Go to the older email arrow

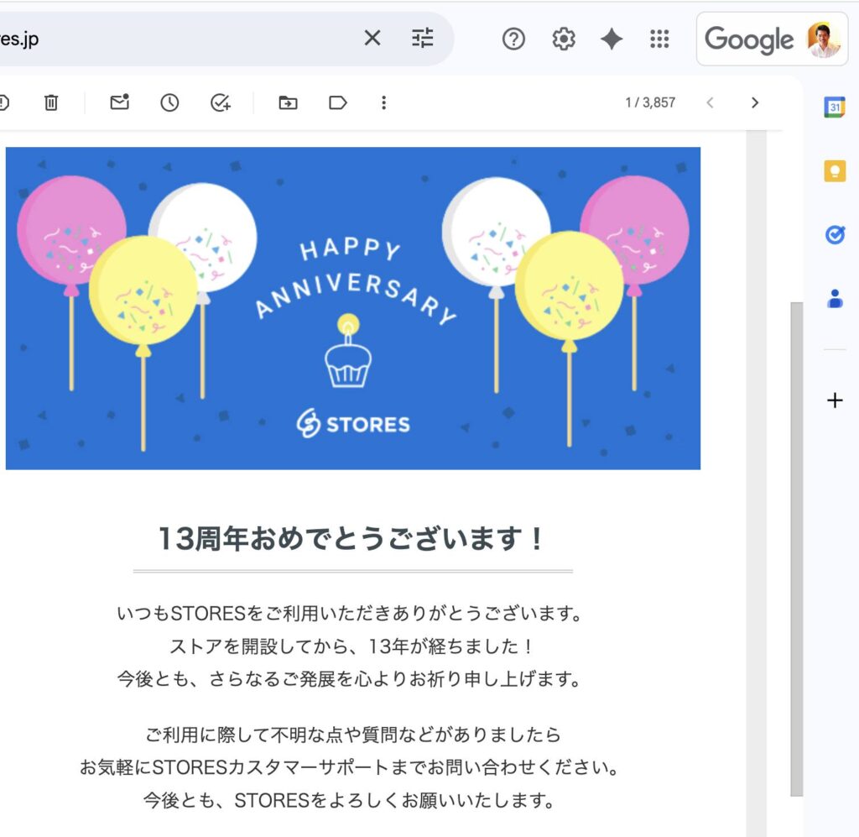754,102
